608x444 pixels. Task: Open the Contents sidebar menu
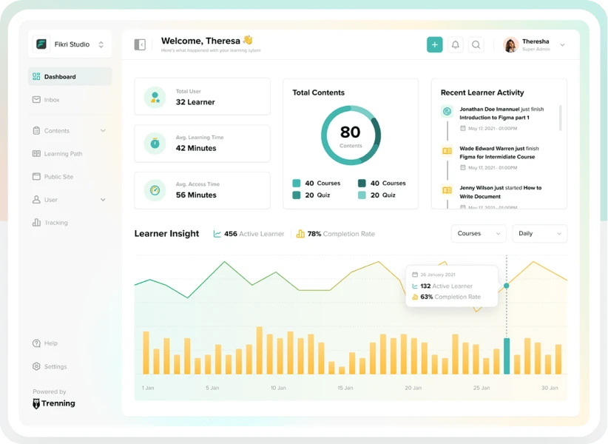(x=55, y=130)
